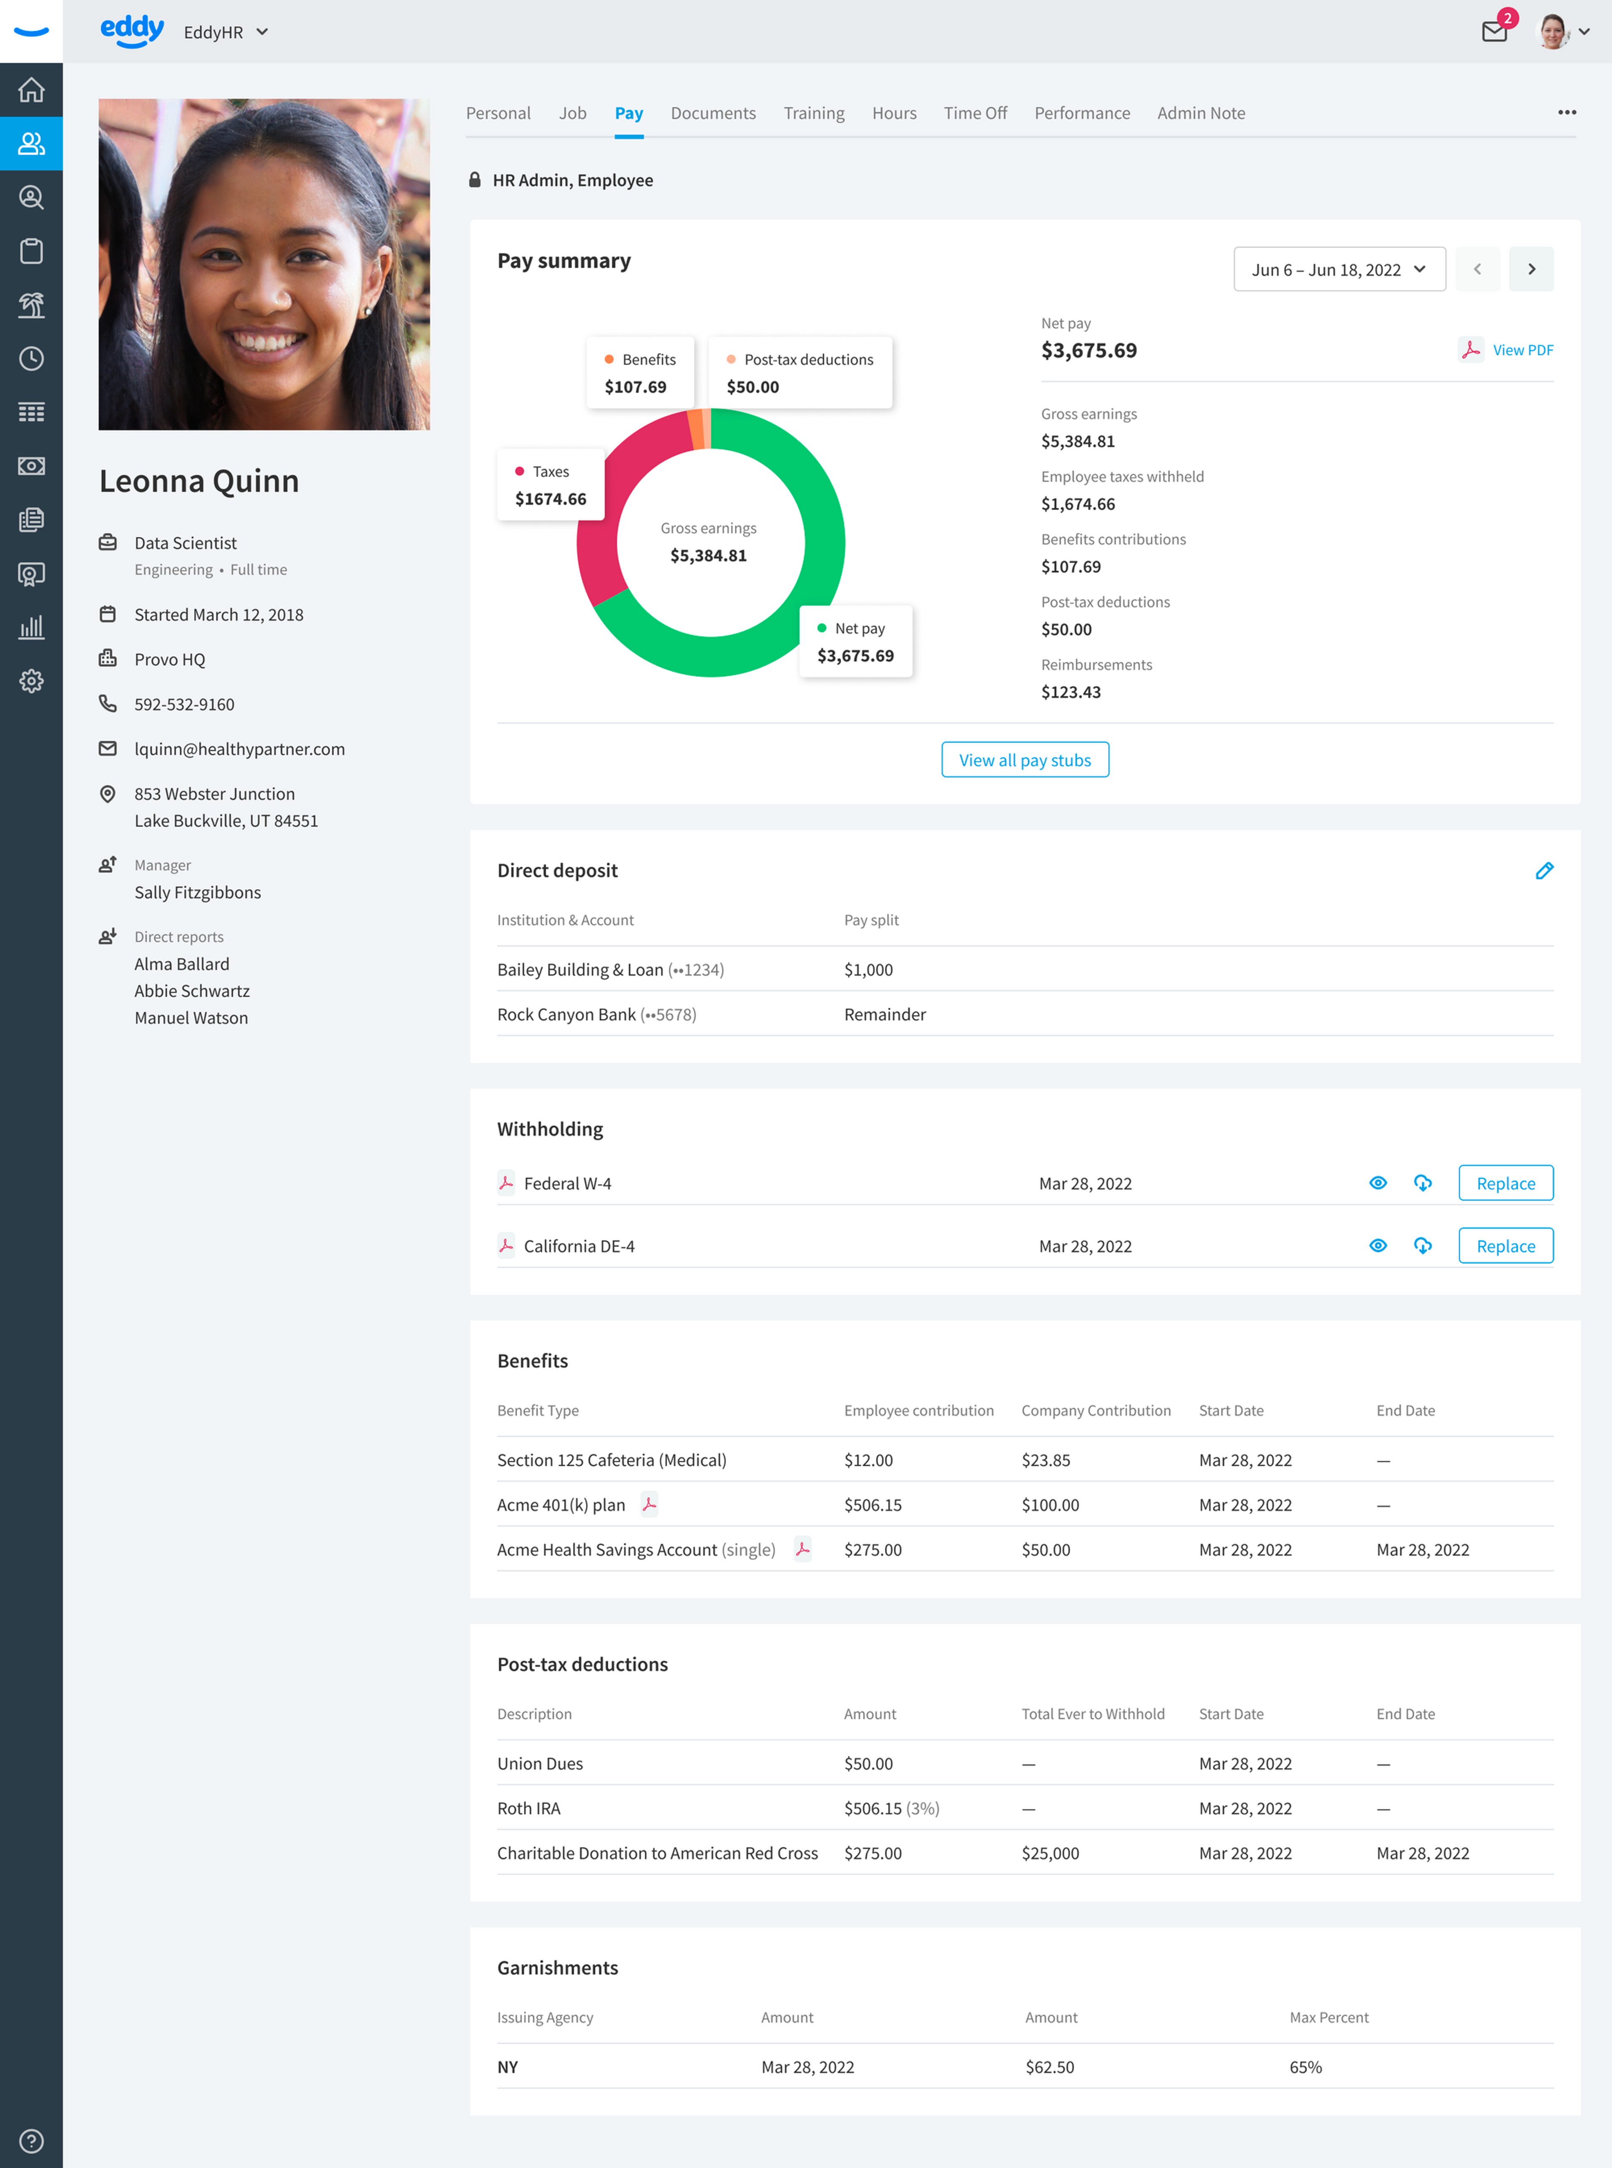Open direct report Abbie Schwartz
The height and width of the screenshot is (2168, 1612).
click(x=192, y=991)
